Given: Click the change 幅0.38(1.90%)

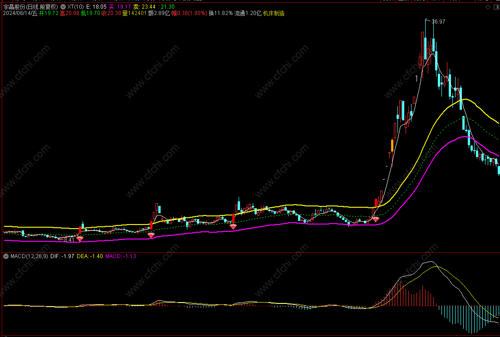Looking at the screenshot, I should 189,14.
